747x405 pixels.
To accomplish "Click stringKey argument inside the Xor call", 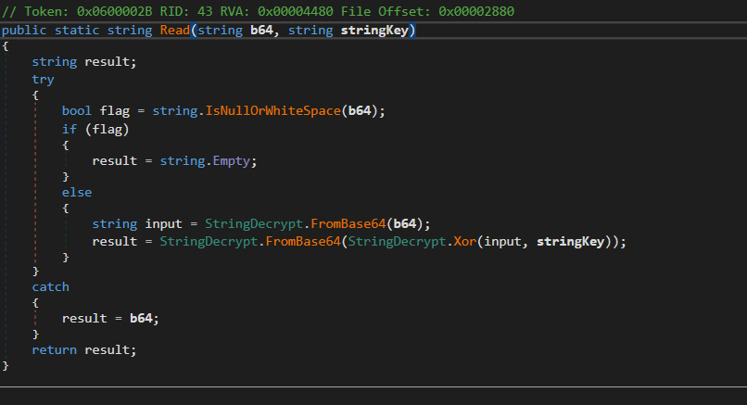I will (x=571, y=242).
